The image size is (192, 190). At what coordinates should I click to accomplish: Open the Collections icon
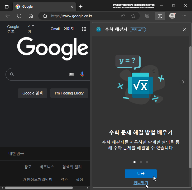tap(147, 16)
